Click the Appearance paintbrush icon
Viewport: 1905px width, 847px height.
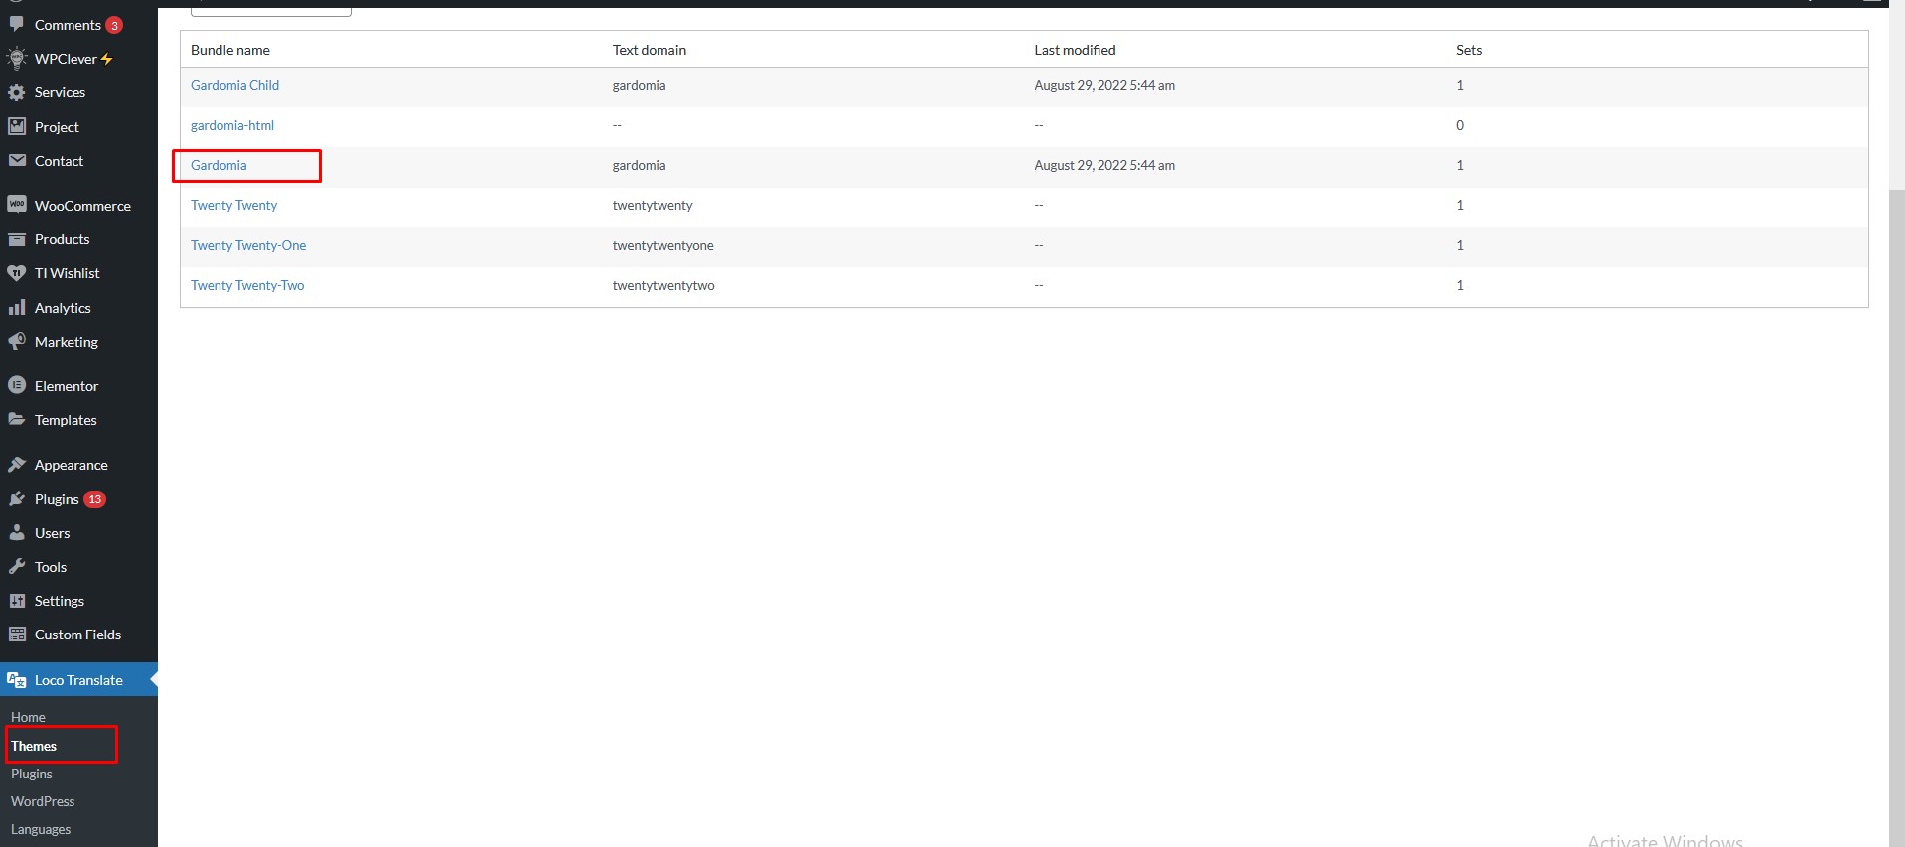coord(17,464)
